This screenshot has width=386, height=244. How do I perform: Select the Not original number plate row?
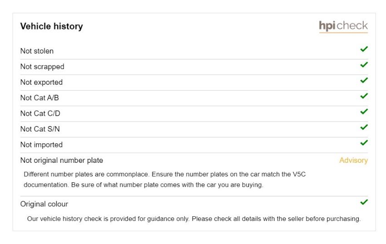(194, 161)
